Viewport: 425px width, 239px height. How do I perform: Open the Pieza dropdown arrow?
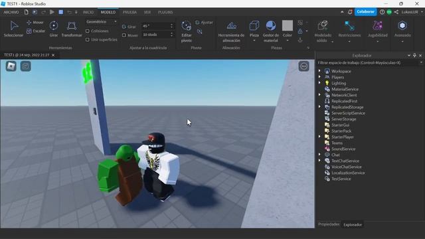254,40
